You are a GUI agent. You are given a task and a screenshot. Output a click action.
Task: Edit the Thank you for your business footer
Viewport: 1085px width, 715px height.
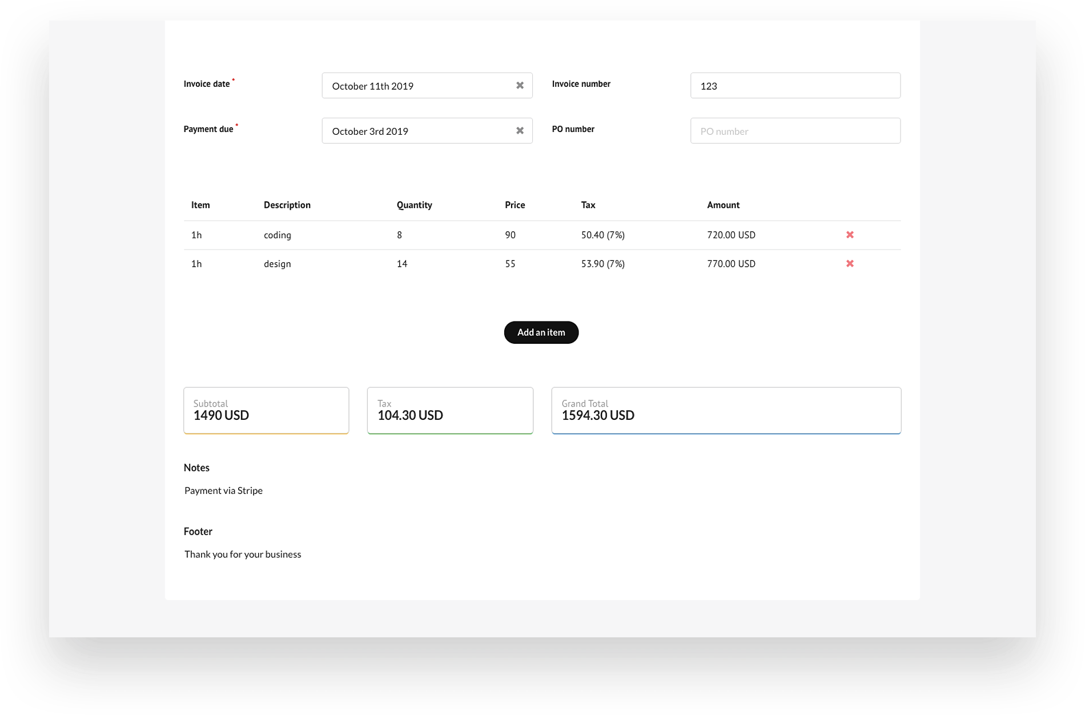point(242,553)
